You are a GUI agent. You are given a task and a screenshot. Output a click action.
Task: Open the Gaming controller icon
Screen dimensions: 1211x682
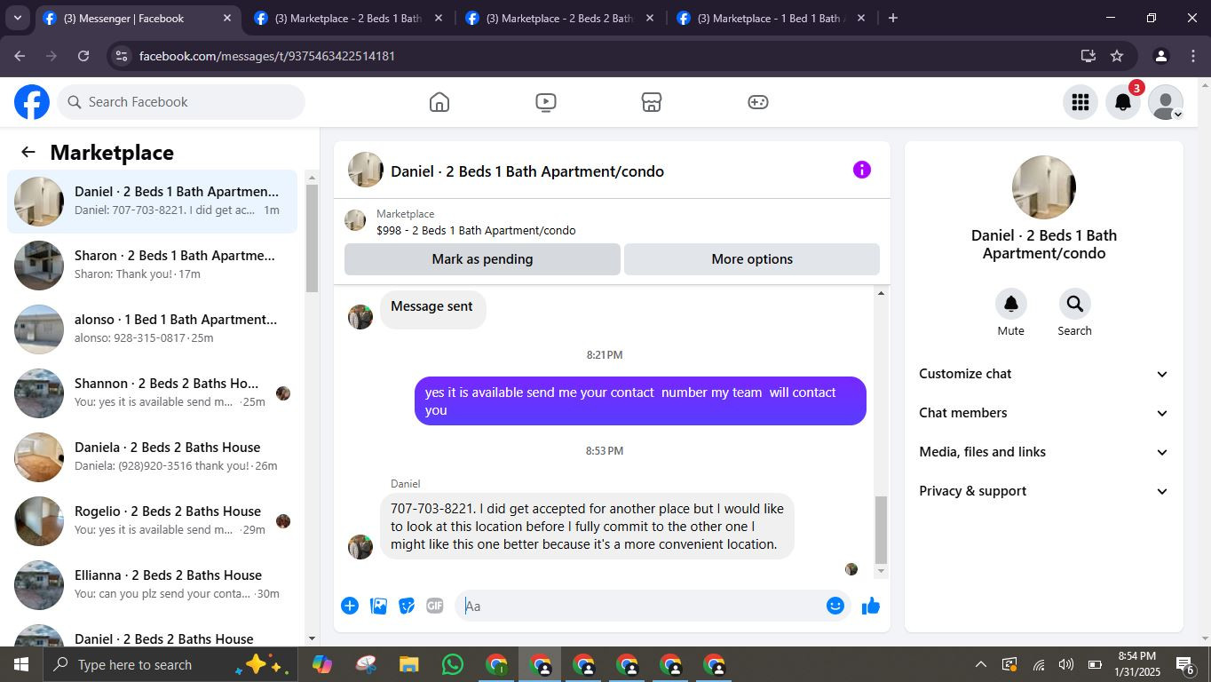tap(757, 102)
